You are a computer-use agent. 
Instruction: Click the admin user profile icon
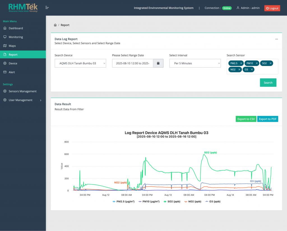coord(238,8)
